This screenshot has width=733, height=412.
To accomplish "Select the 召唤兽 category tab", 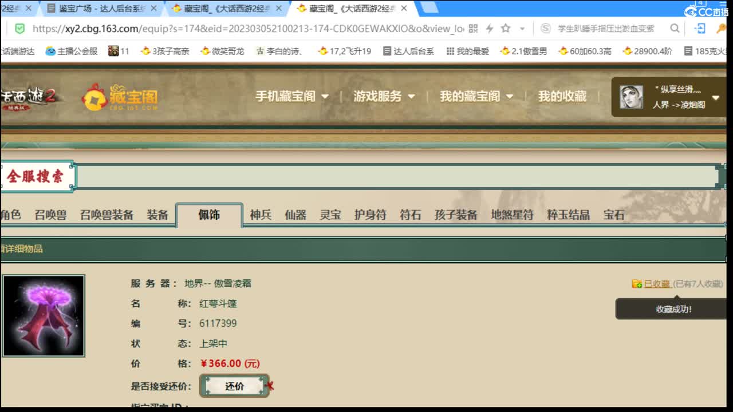I will click(50, 215).
